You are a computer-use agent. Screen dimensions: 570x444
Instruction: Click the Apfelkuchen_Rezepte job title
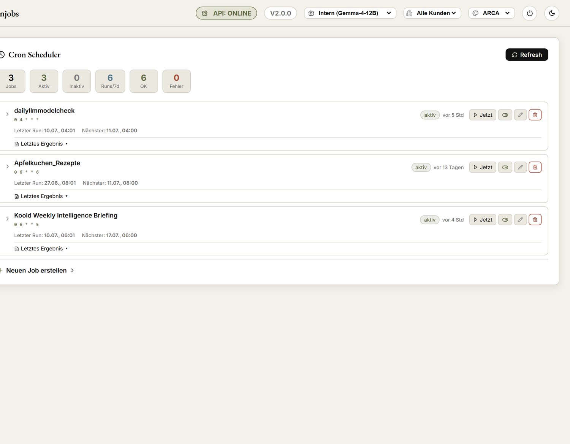47,163
